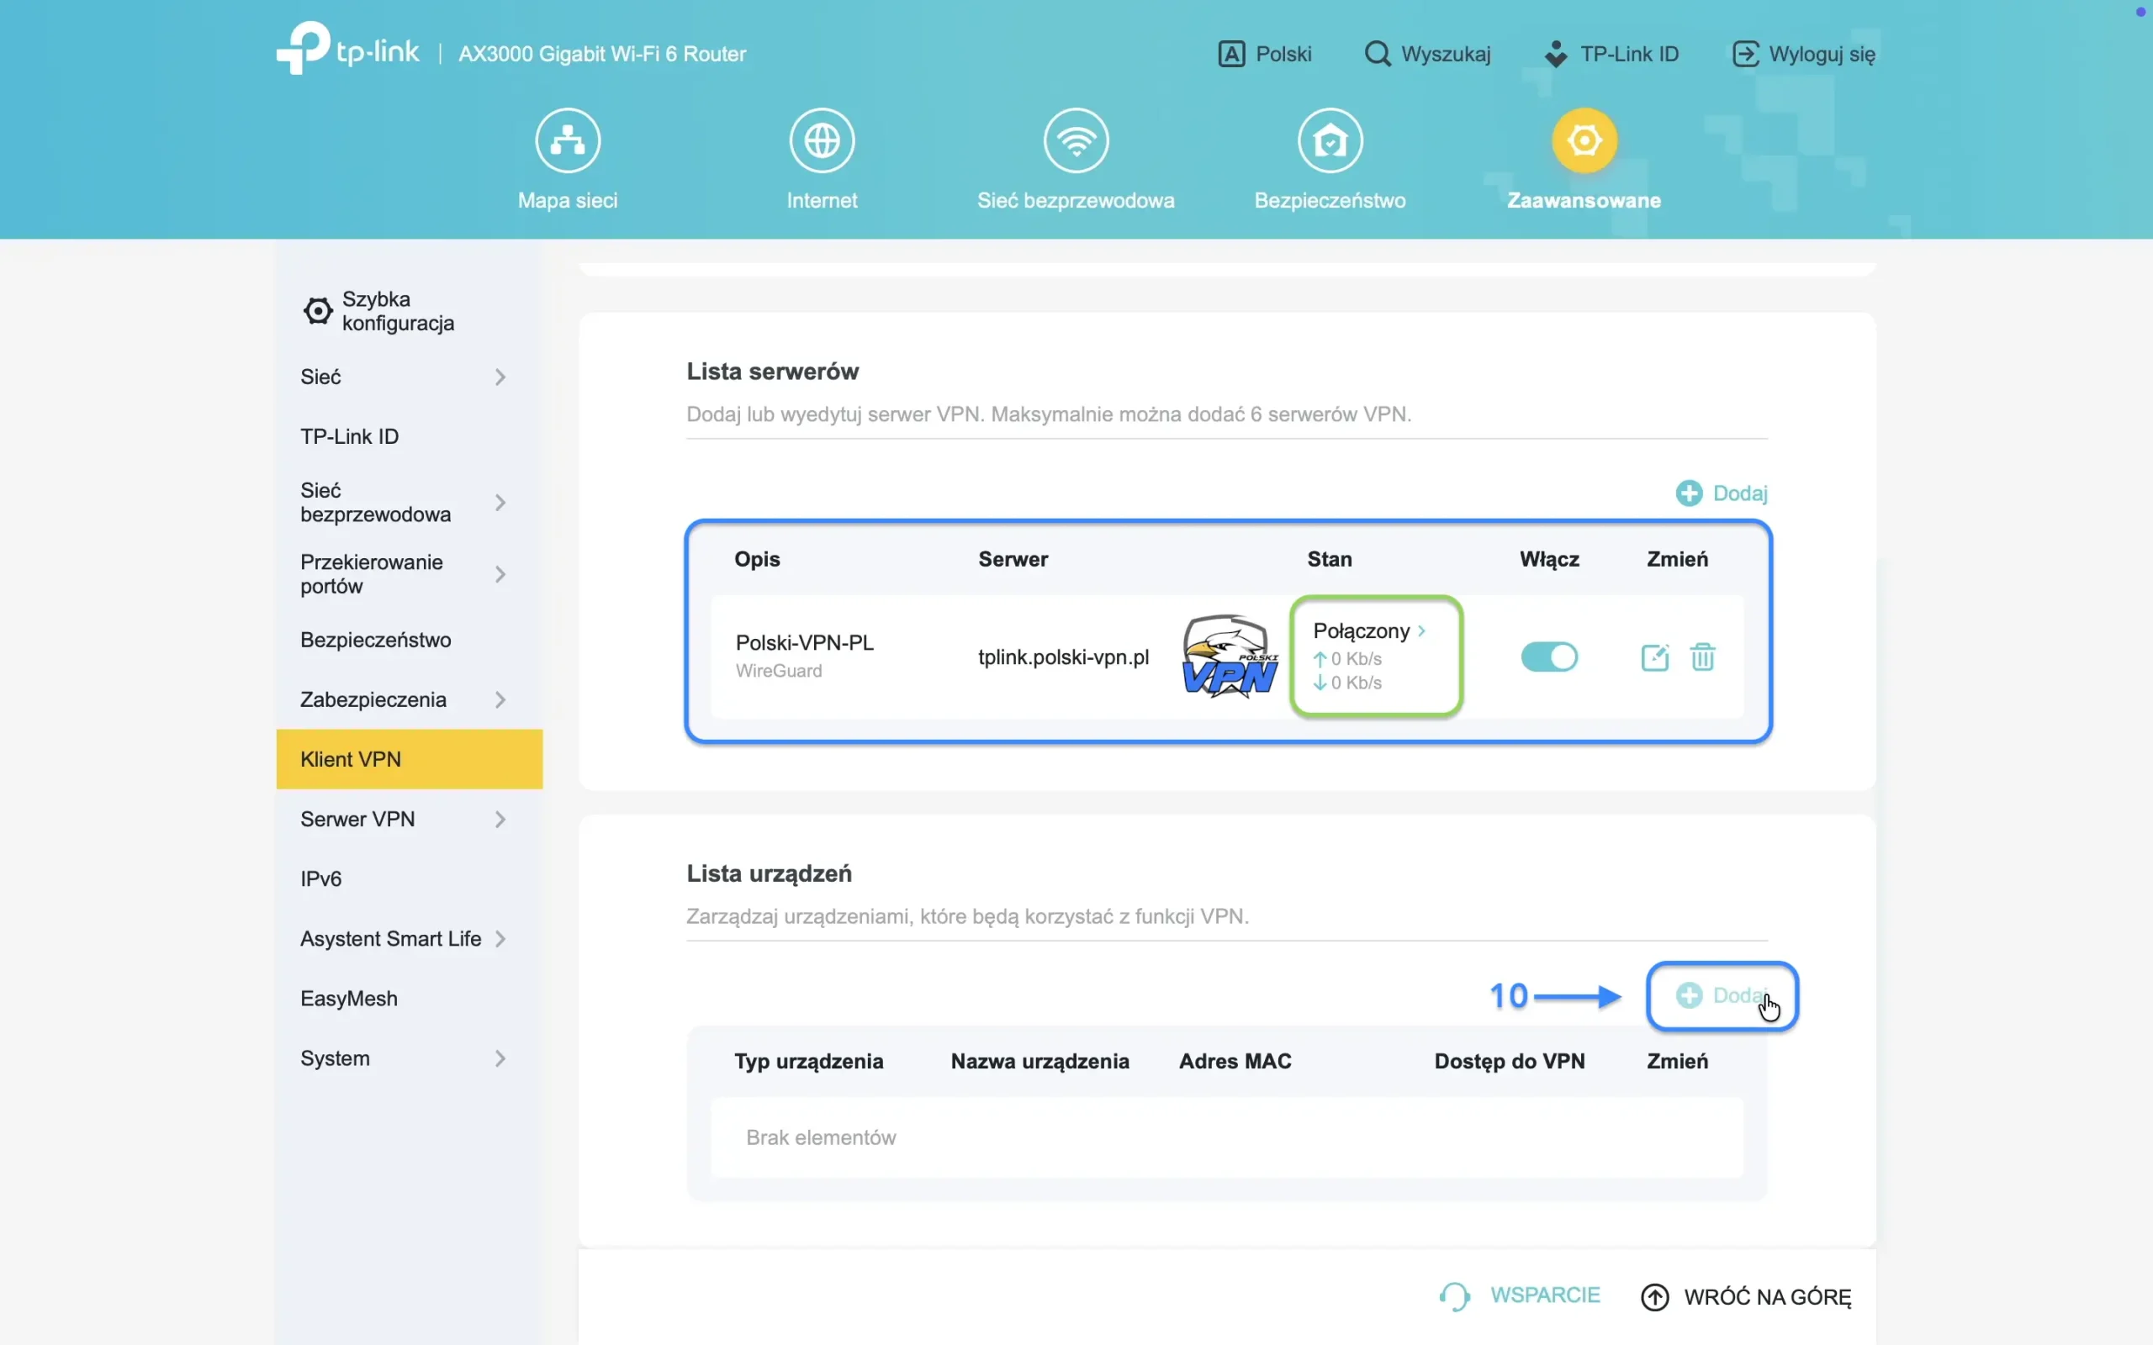Open the Mapa sieci network map

[x=567, y=160]
